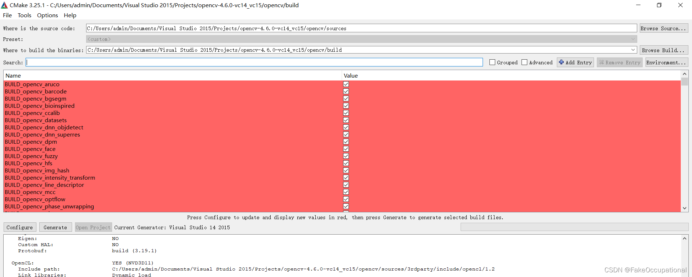This screenshot has height=277, width=692.
Task: Click Generate to create build files
Action: tap(56, 227)
